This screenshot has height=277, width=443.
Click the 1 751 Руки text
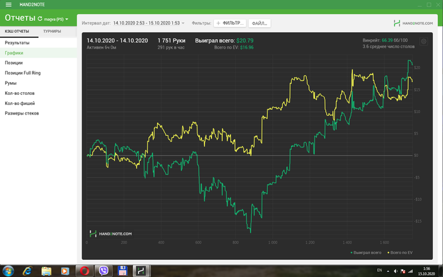click(172, 40)
